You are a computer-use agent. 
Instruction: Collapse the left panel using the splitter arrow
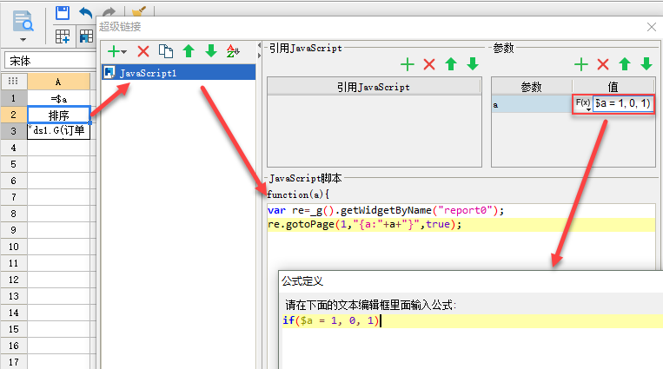coord(259,45)
